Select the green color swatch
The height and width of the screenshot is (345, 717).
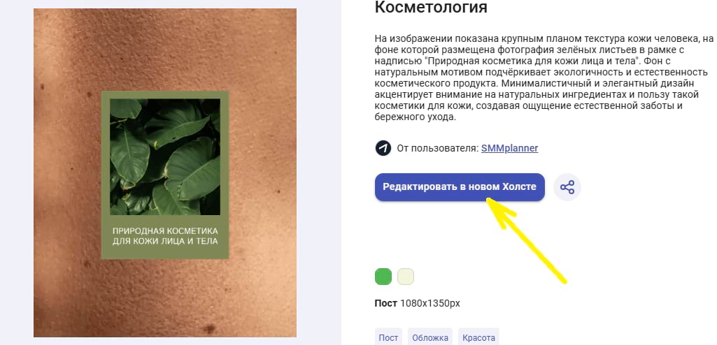(383, 277)
